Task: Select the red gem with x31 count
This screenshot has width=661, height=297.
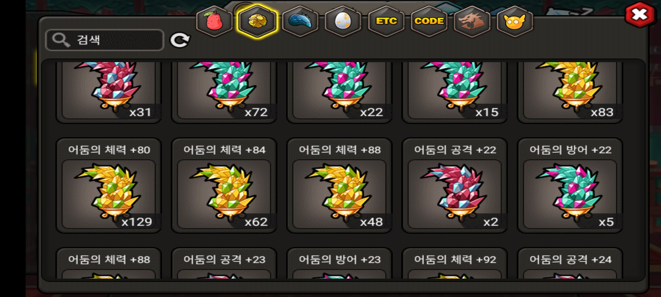Action: point(109,92)
